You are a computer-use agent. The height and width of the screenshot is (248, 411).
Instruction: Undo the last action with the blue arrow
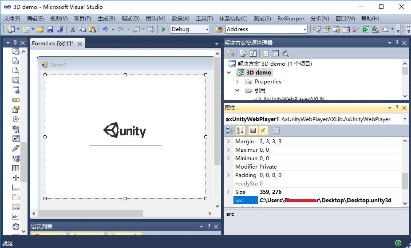105,29
